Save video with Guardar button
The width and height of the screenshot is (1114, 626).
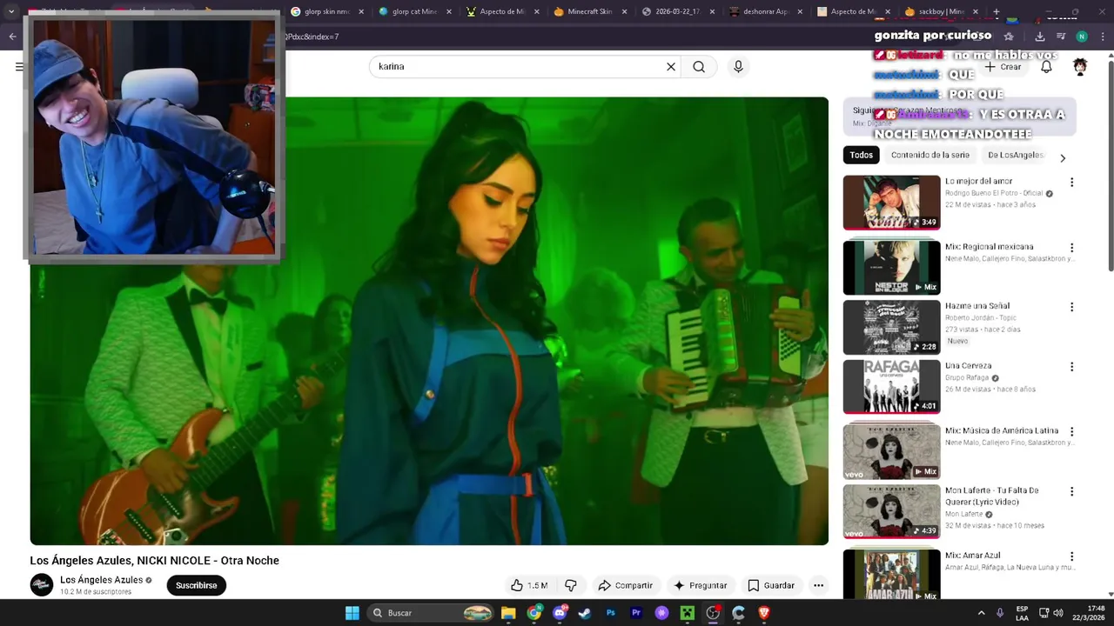click(771, 585)
